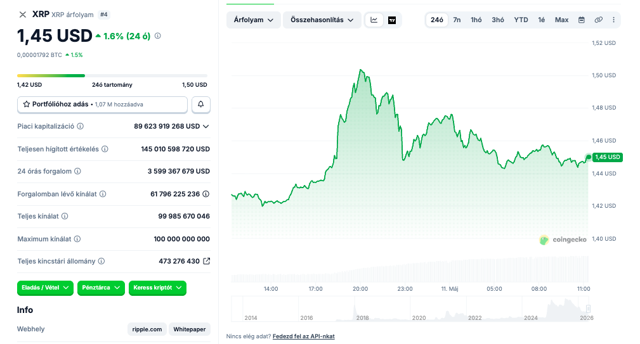Click the chart peak near 20:00
This screenshot has height=344, width=640.
361,70
